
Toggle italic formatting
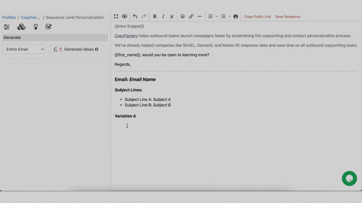click(163, 16)
